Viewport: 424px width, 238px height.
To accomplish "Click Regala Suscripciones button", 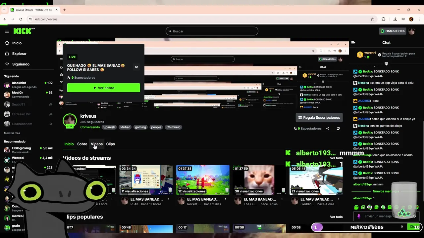I will pos(319,117).
